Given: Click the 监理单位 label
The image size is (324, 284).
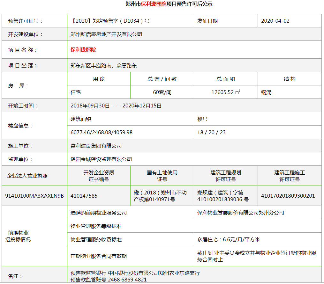Looking at the screenshot, I should 20,159.
